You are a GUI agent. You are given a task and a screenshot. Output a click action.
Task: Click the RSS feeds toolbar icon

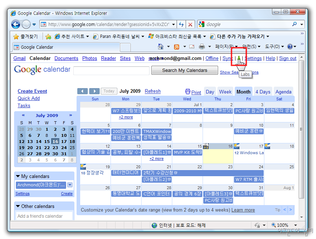[x=177, y=47]
